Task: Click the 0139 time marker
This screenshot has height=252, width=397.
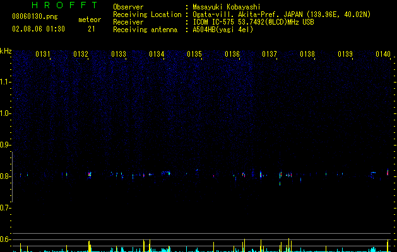Action: coord(345,54)
